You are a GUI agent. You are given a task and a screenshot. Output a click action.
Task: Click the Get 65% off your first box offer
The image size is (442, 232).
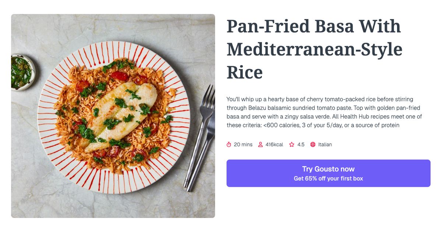click(329, 178)
